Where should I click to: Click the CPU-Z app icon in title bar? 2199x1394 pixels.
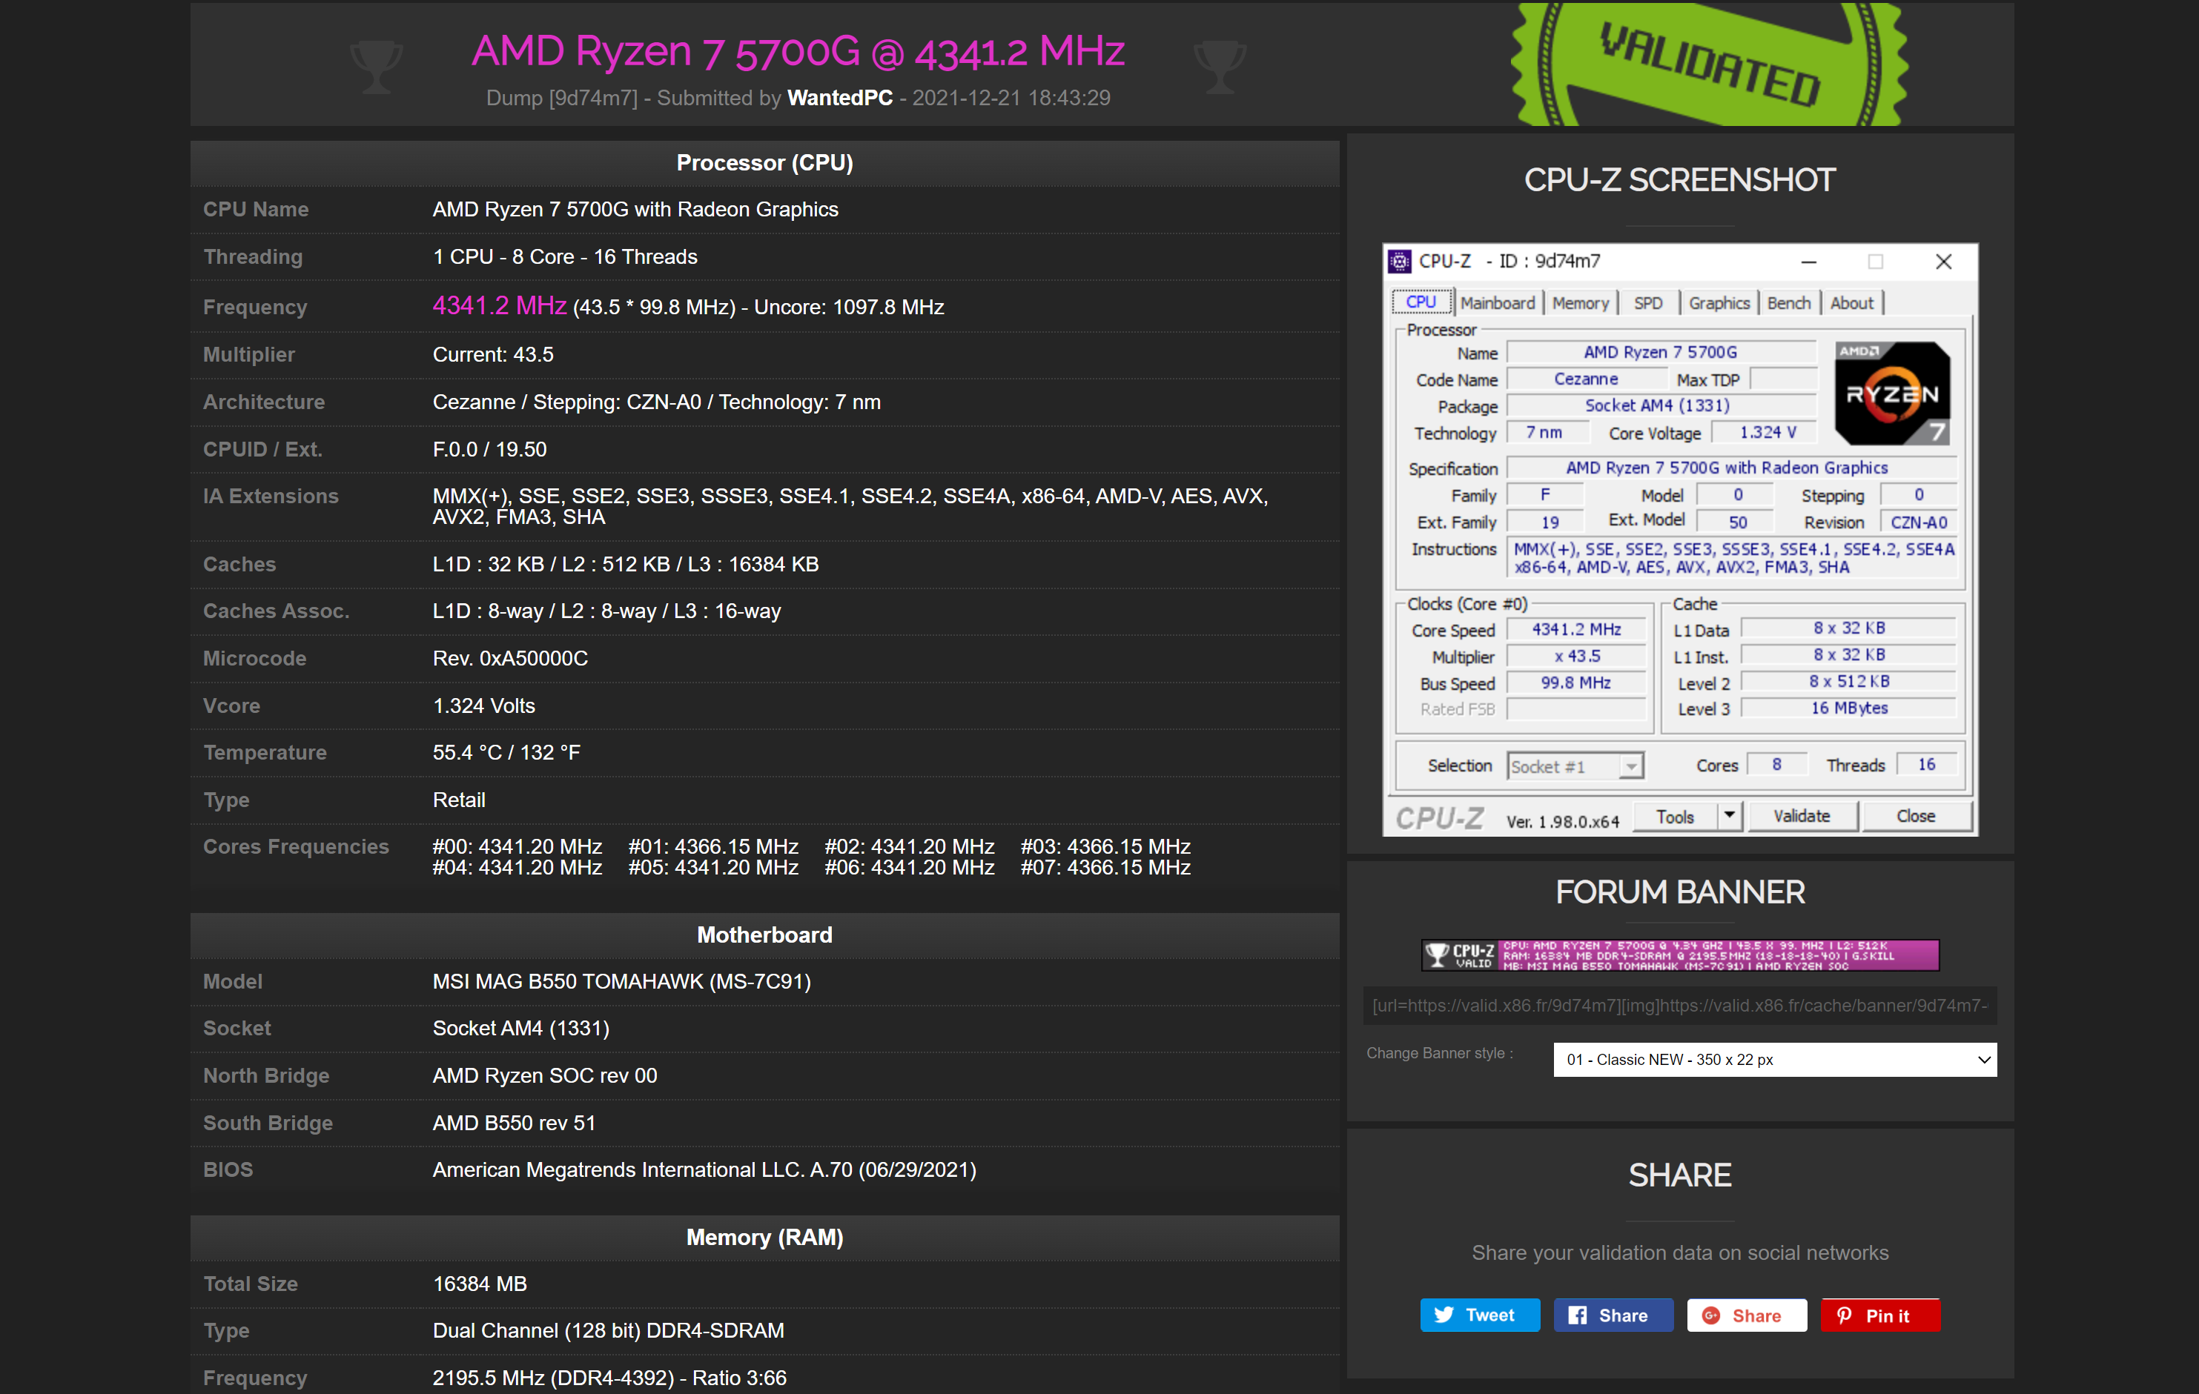point(1400,261)
